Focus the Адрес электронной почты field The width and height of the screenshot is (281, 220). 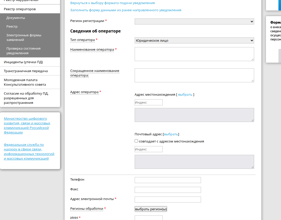pos(168,200)
